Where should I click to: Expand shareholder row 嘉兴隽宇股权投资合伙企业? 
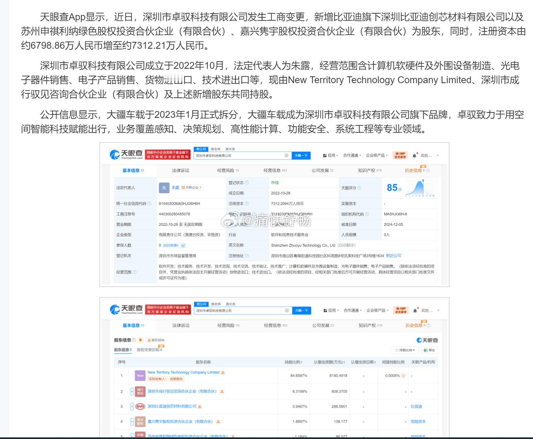point(132,422)
